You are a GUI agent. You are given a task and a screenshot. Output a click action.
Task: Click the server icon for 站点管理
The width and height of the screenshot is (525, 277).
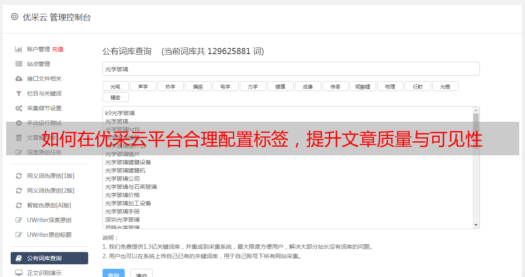(19, 64)
